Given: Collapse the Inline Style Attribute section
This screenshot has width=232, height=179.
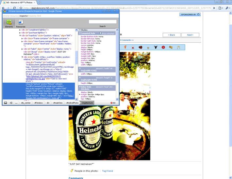Looking at the screenshot, I should coord(80,87).
